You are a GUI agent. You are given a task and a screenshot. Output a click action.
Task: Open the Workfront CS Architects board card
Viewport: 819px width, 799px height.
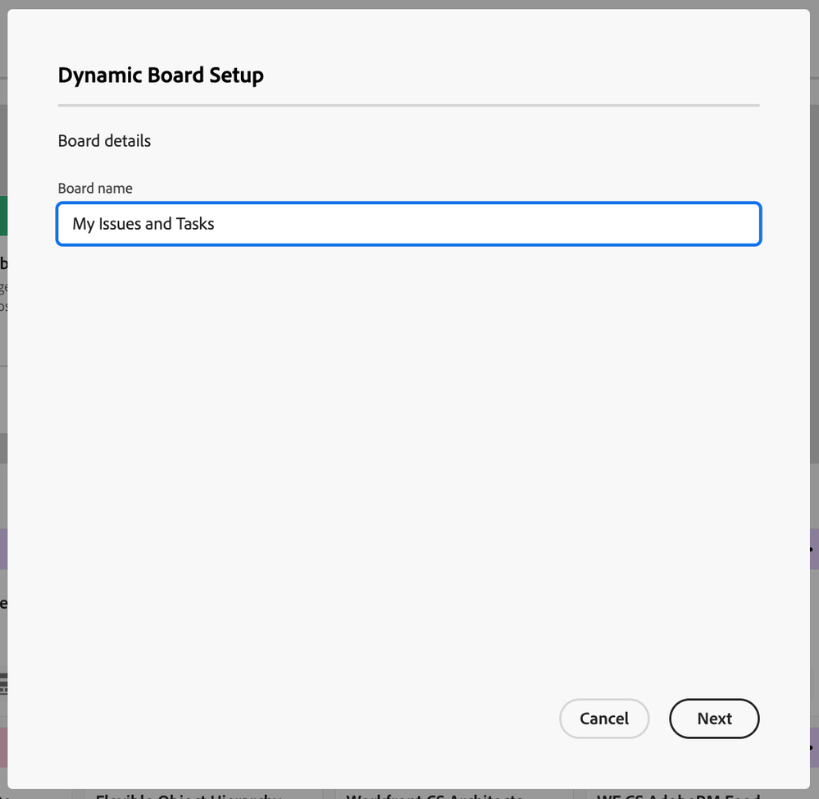(435, 795)
